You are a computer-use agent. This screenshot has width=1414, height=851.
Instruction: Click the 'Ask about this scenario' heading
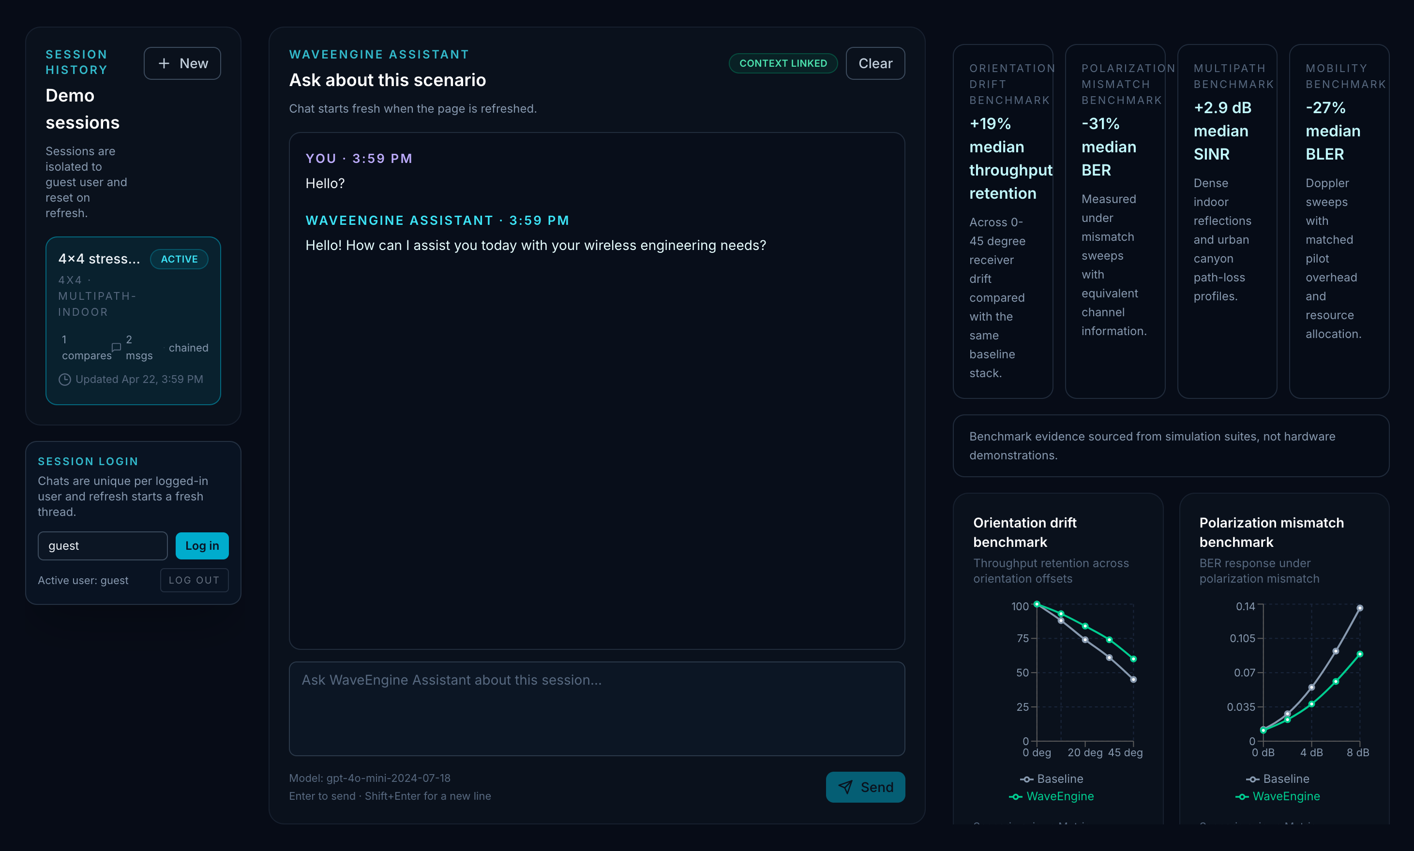pyautogui.click(x=387, y=80)
